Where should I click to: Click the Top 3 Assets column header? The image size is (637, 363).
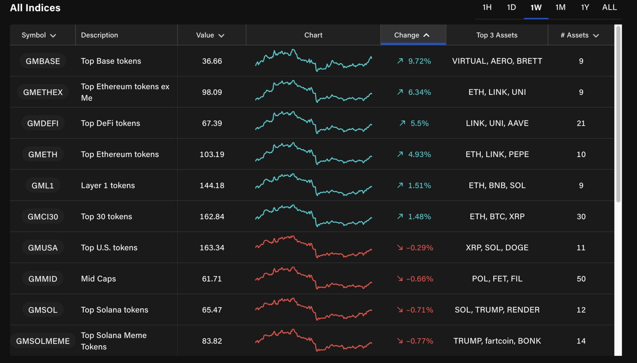496,35
